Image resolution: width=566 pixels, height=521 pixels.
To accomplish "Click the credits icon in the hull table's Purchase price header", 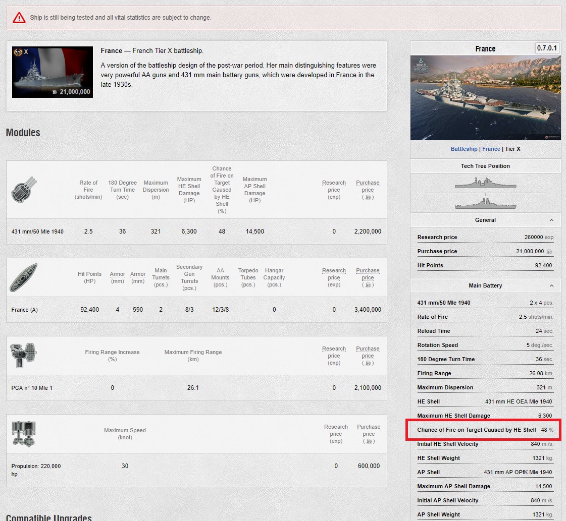I will 368,285.
